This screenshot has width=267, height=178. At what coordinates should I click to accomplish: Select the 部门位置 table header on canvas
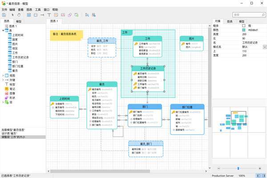click(x=187, y=107)
